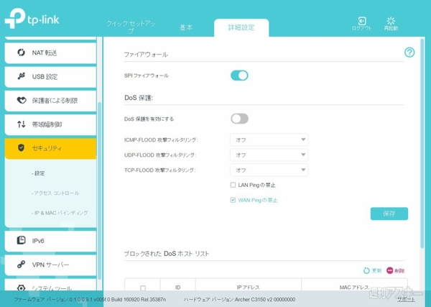431x307 pixels.
Task: Open the システムツール menu
Action: click(x=50, y=286)
